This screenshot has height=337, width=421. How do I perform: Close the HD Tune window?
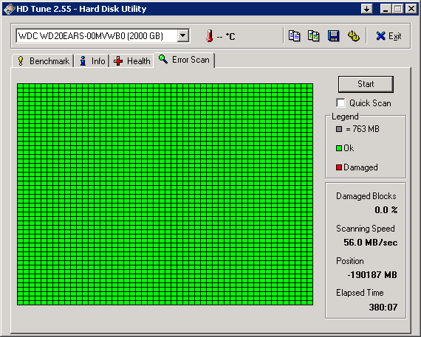point(411,9)
